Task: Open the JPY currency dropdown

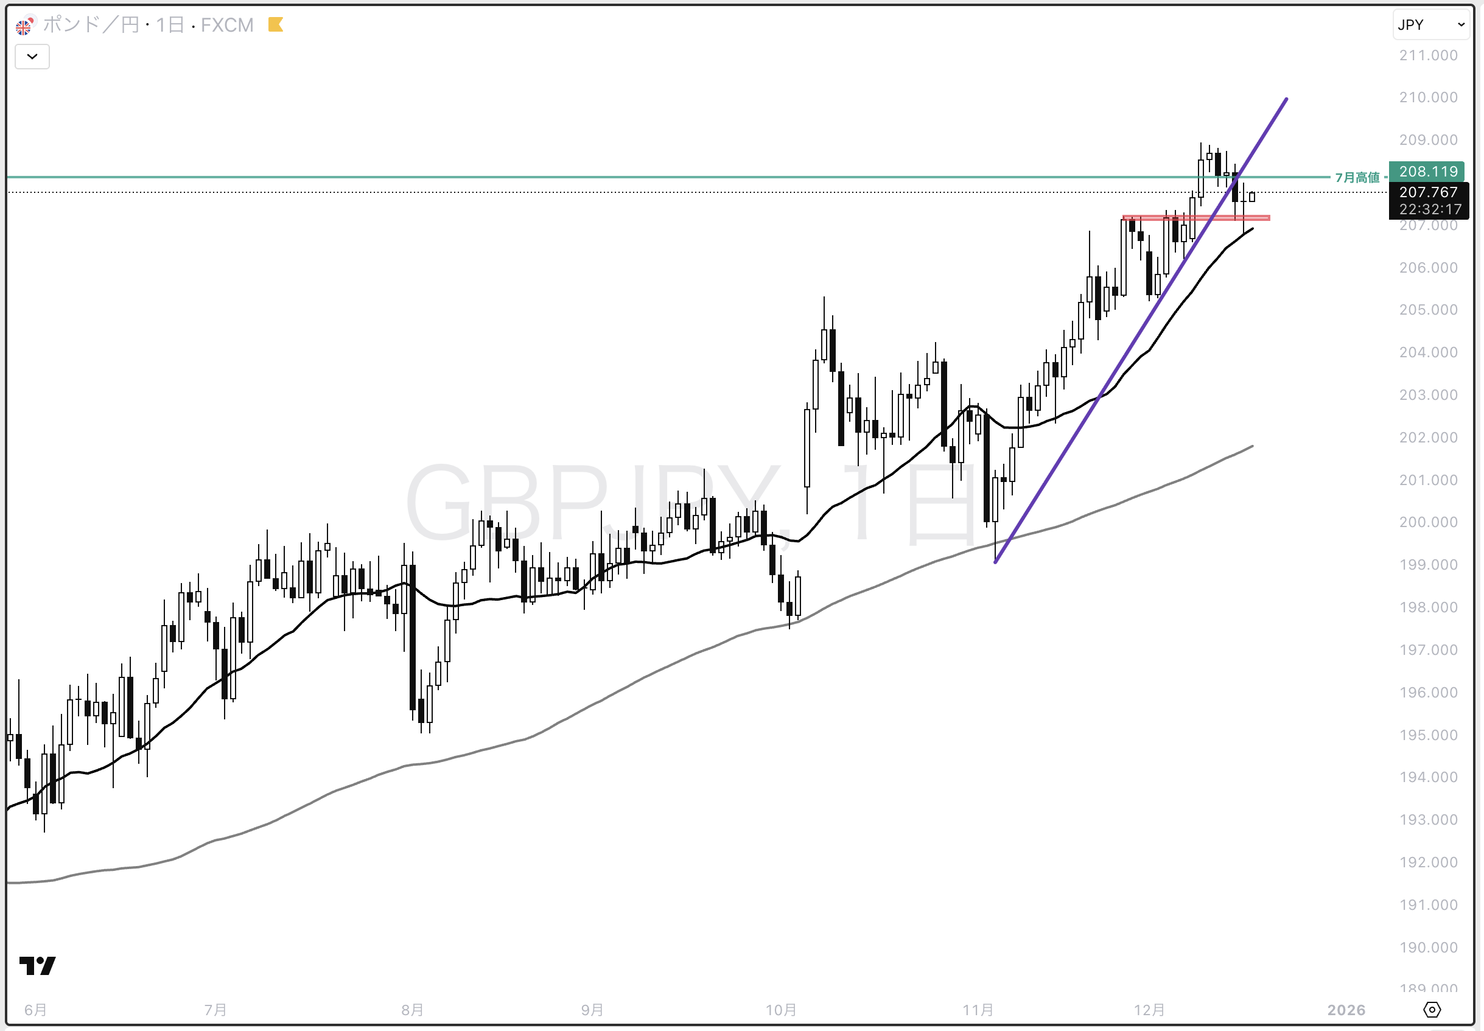Action: pos(1430,24)
